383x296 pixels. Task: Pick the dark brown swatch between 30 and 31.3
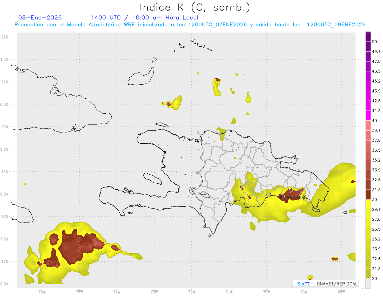[x=368, y=194]
